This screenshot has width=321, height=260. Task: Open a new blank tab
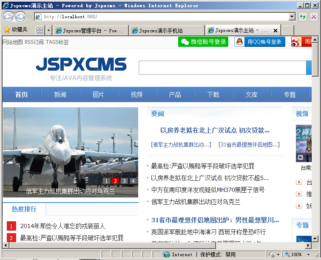[x=288, y=31]
